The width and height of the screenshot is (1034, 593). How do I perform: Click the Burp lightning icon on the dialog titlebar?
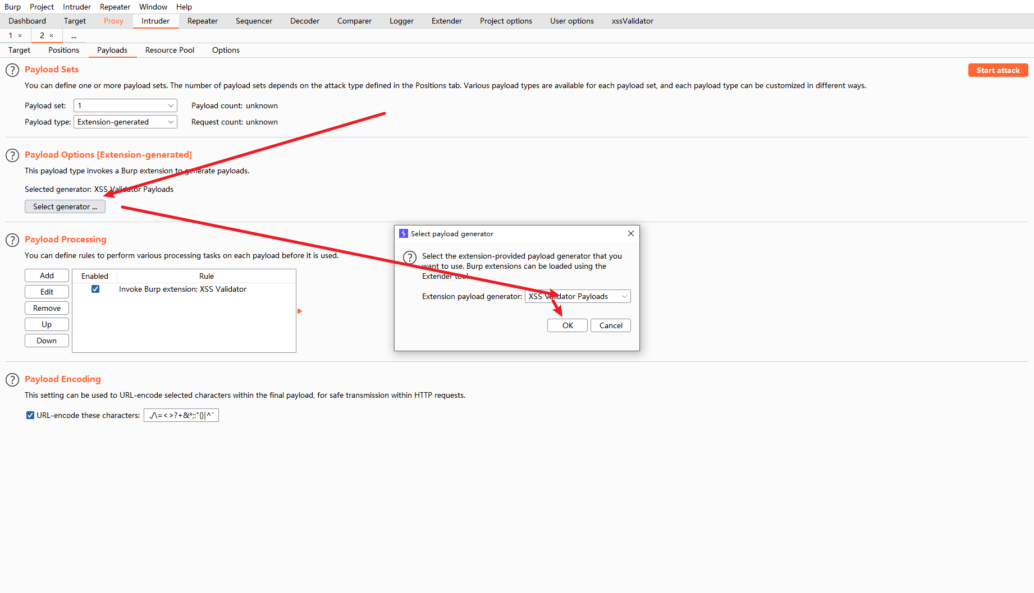click(402, 233)
